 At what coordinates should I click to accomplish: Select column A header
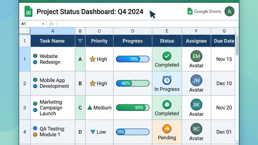coord(53,31)
